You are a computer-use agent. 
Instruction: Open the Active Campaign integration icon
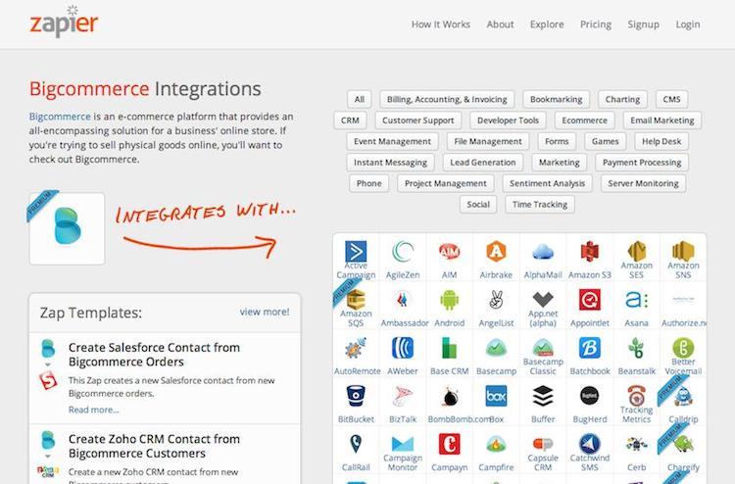point(356,251)
